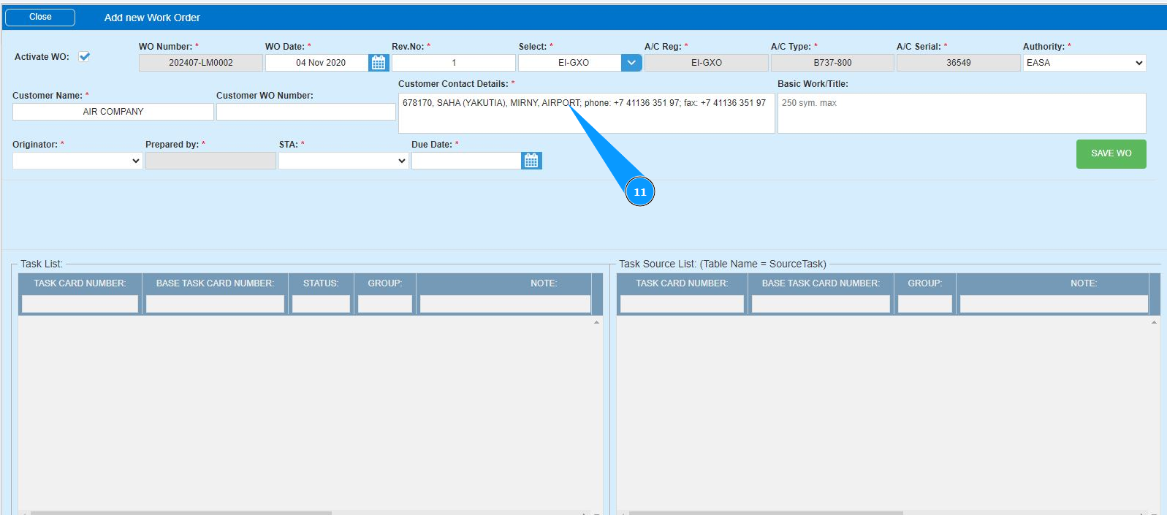Click the A/C Serial field 36549
Screen dimensions: 1167x515
(959, 63)
